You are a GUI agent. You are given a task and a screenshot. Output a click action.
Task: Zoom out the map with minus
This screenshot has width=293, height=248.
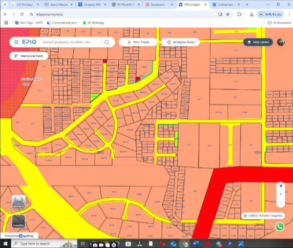coord(280,203)
